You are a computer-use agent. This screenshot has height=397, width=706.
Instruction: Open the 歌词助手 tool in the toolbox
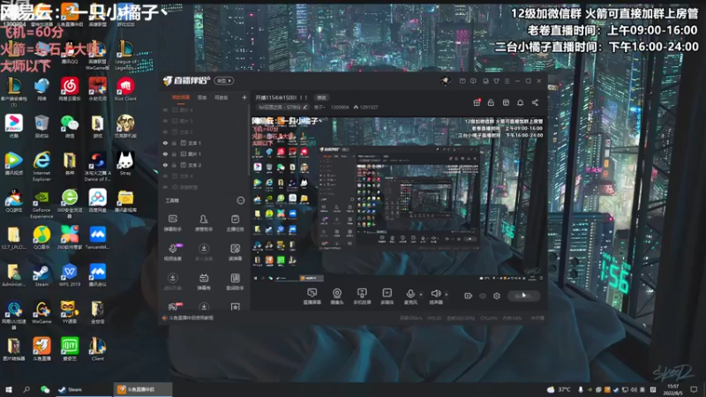[x=235, y=281]
